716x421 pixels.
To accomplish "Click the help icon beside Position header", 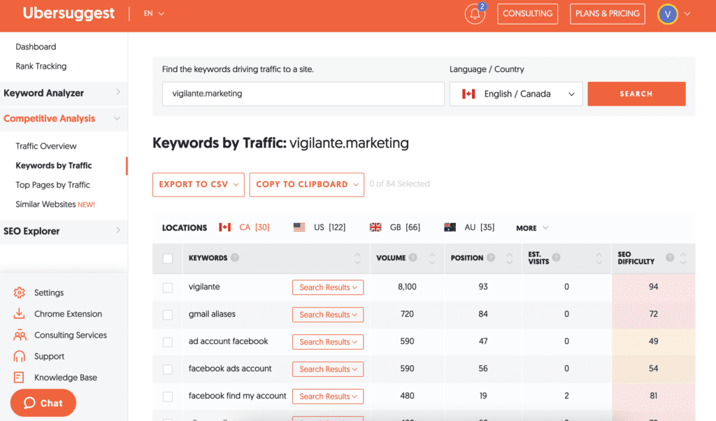I will click(x=491, y=257).
